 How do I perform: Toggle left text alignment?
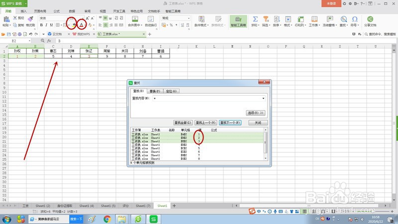[x=100, y=25]
